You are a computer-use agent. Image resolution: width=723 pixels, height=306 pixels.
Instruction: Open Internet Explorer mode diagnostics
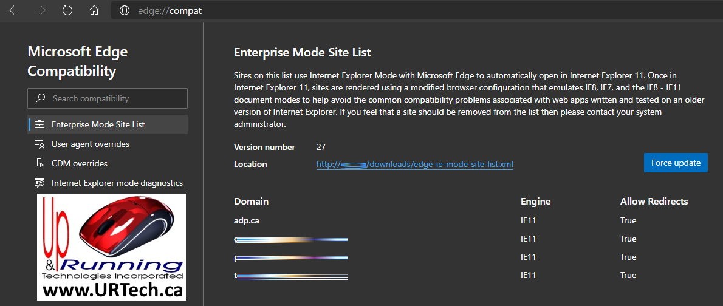117,183
